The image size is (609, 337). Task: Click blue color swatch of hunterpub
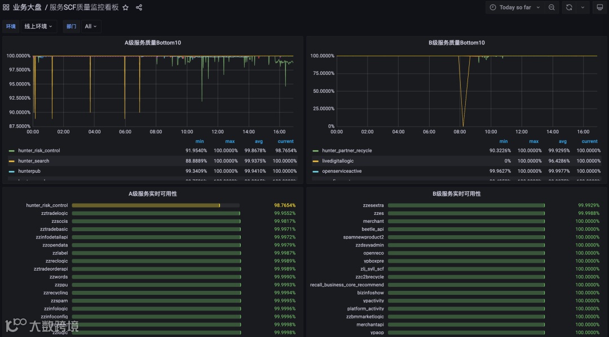coord(12,171)
